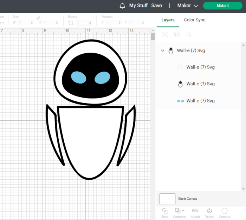This screenshot has width=246, height=220.
Task: Click the Group layers icon
Action: [165, 34]
